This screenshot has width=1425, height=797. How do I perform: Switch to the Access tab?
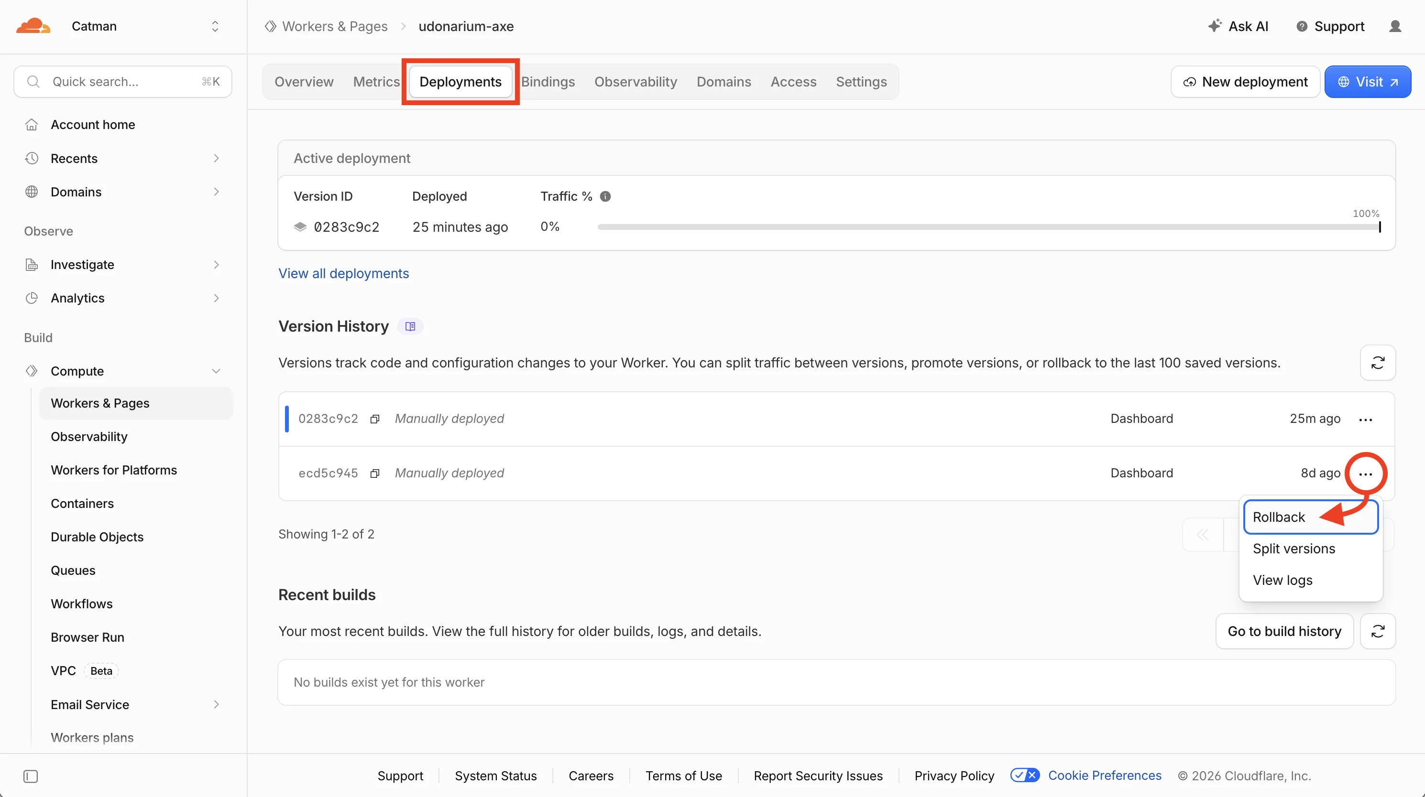tap(793, 82)
